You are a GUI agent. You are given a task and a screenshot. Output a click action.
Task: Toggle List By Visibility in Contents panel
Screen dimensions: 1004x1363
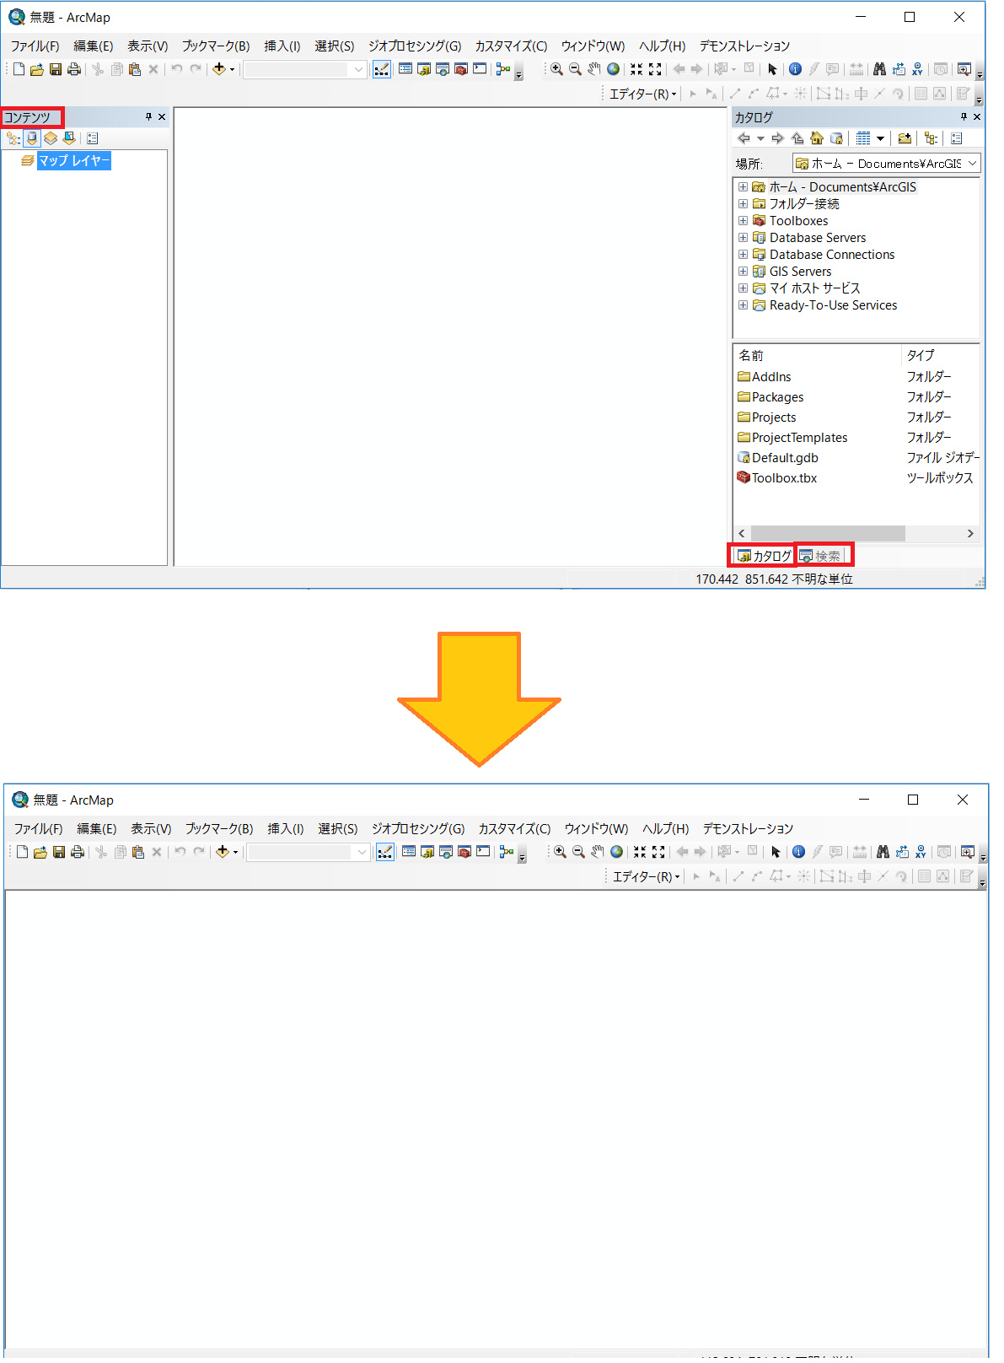51,138
